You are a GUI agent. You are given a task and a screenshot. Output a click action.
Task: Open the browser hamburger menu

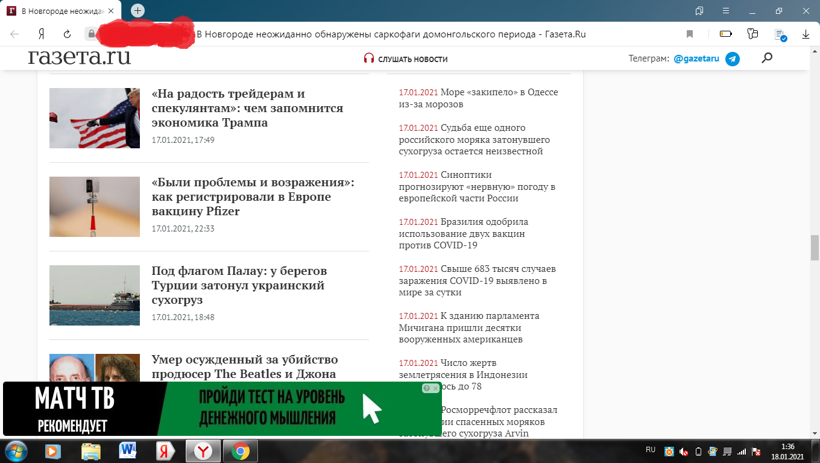pos(726,11)
